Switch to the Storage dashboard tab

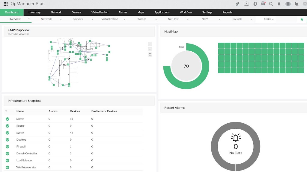[x=142, y=19]
